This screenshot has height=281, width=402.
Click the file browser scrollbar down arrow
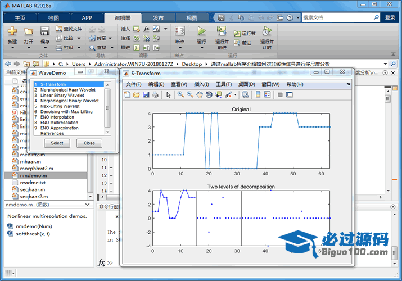pos(91,197)
